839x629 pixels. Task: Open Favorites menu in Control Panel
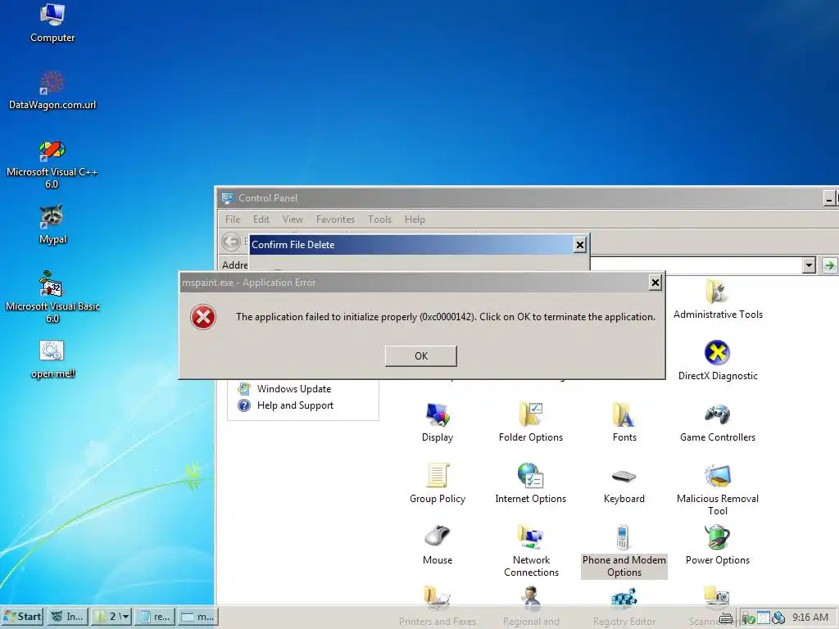[335, 219]
